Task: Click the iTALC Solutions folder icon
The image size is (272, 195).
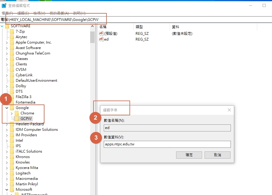Action: point(12,151)
